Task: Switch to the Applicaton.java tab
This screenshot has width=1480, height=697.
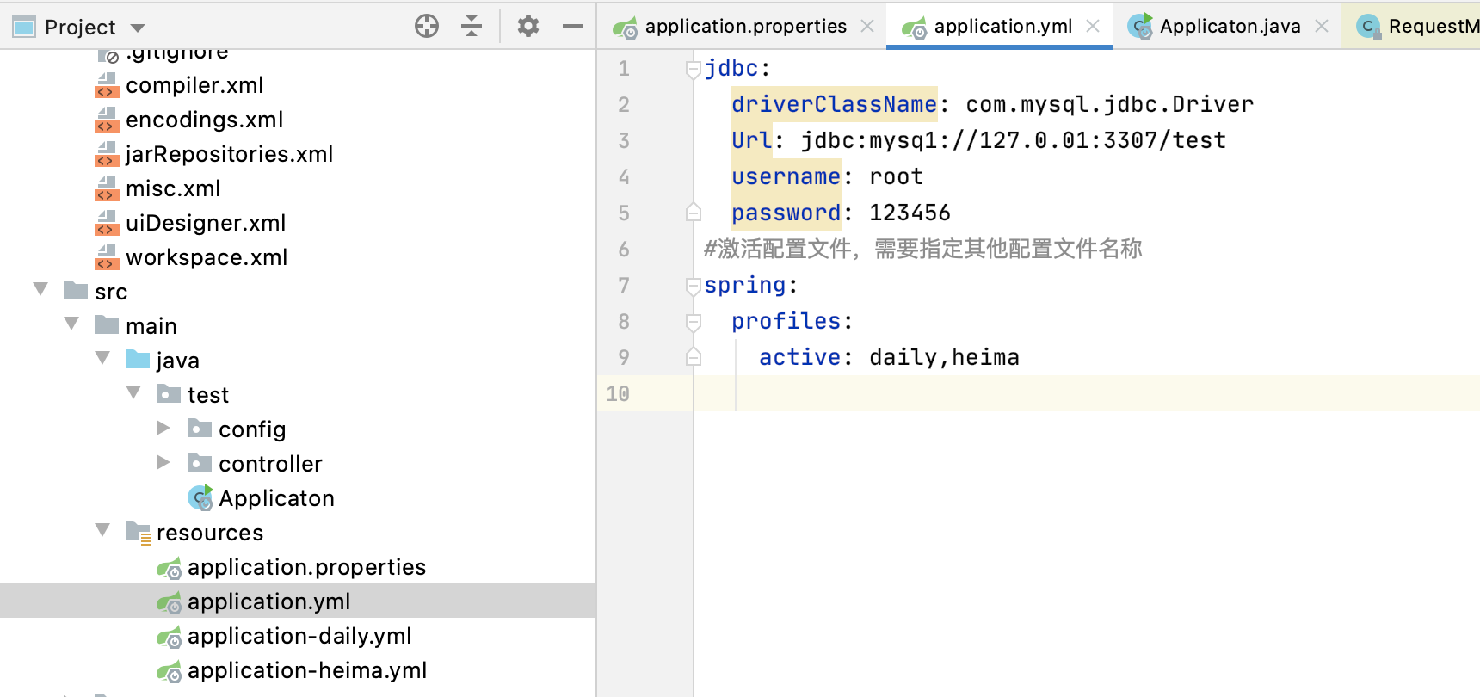Action: (1229, 27)
